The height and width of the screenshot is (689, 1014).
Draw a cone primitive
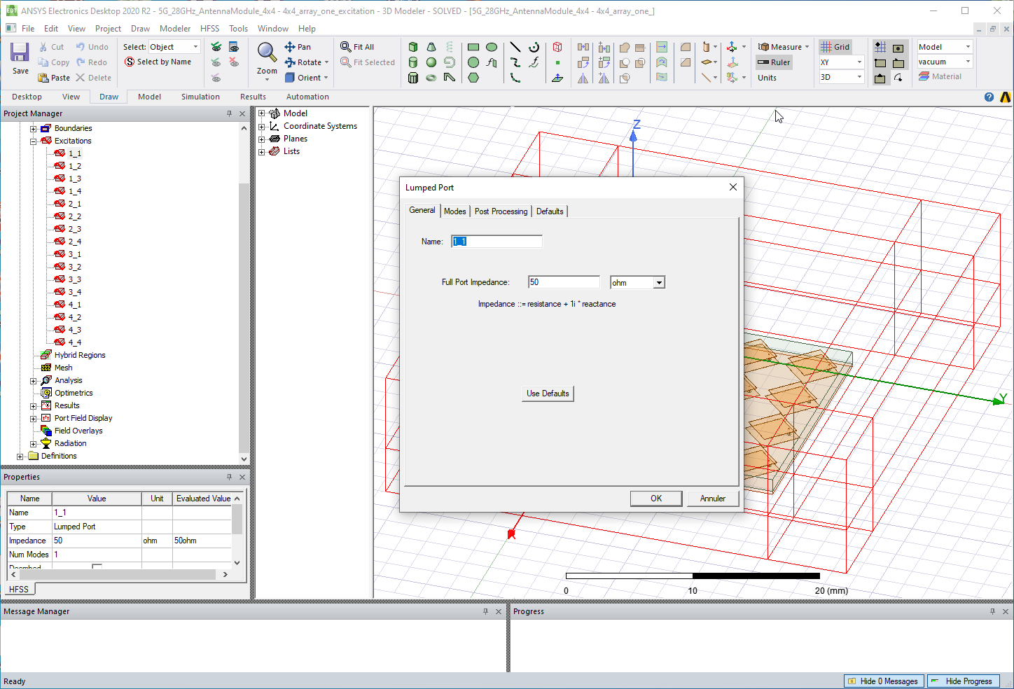[431, 47]
